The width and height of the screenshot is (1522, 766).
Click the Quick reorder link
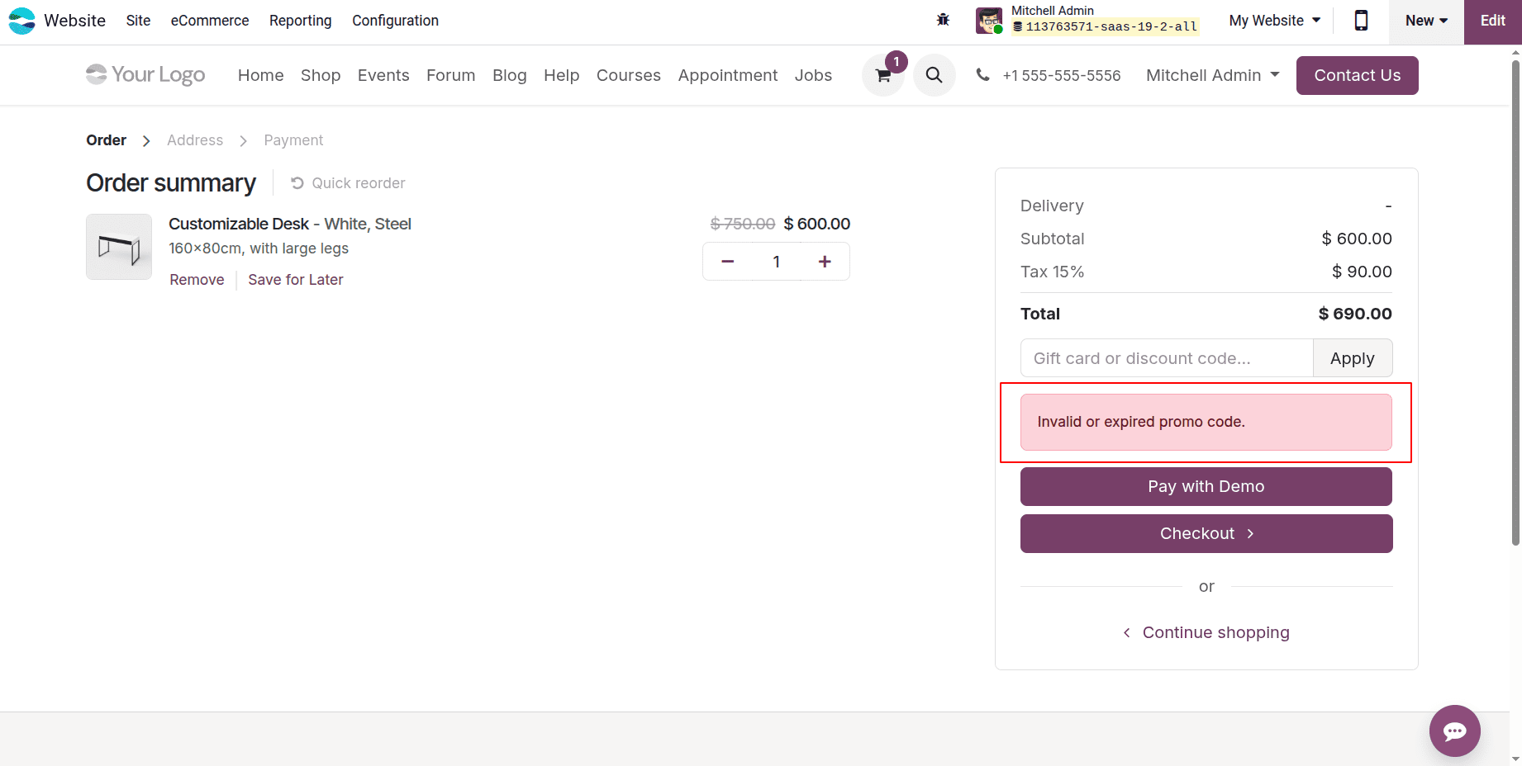coord(348,183)
